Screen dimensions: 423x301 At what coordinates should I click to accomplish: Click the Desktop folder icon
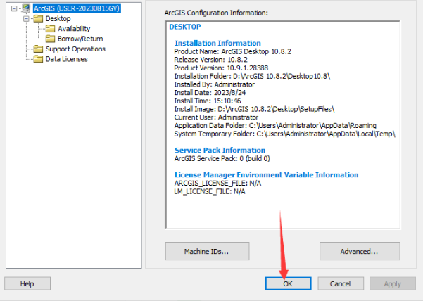(x=38, y=18)
